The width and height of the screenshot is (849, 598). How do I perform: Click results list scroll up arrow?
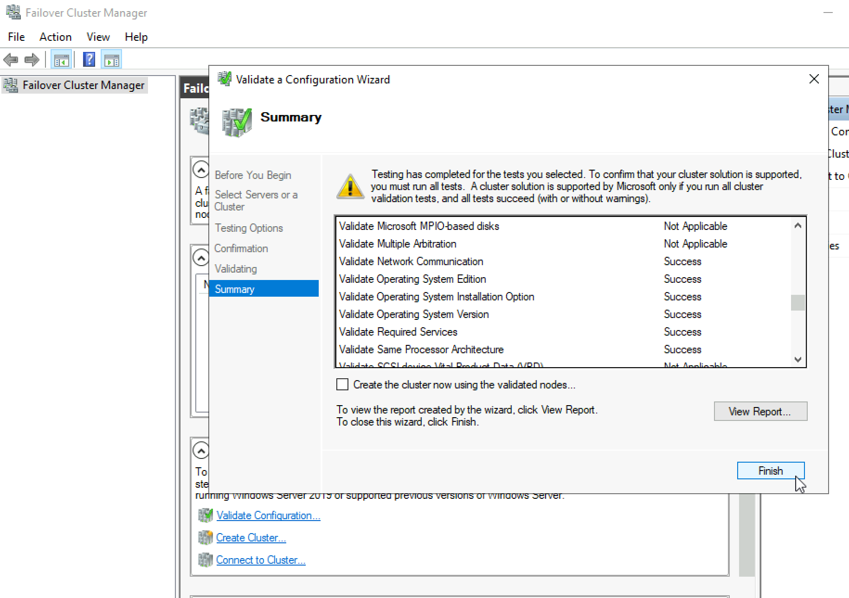click(x=798, y=226)
